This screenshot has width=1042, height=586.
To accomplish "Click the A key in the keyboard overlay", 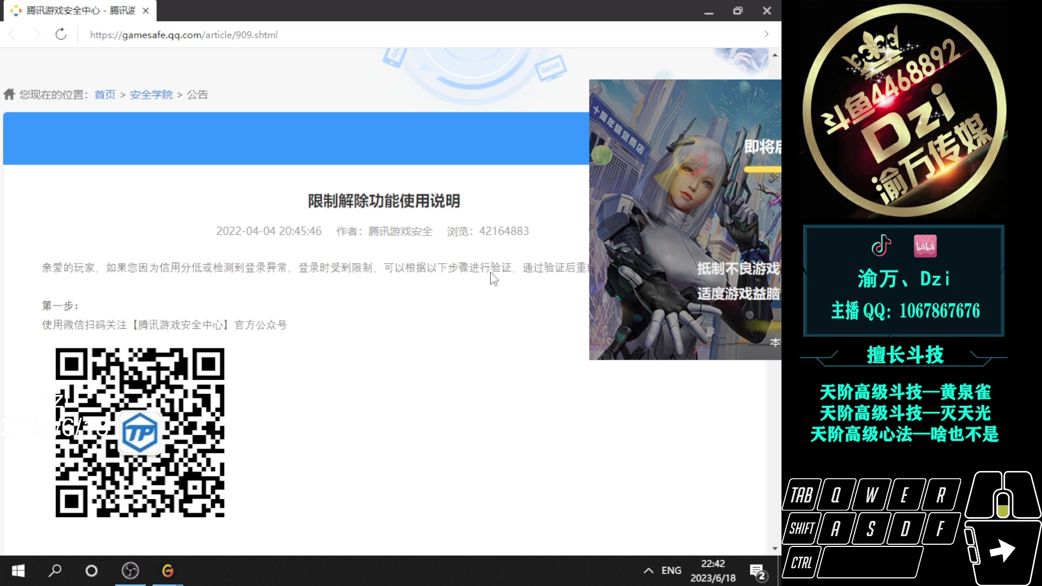I will 836,528.
